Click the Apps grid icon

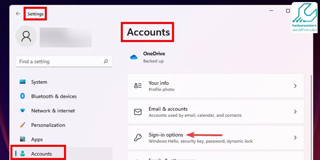pos(22,139)
